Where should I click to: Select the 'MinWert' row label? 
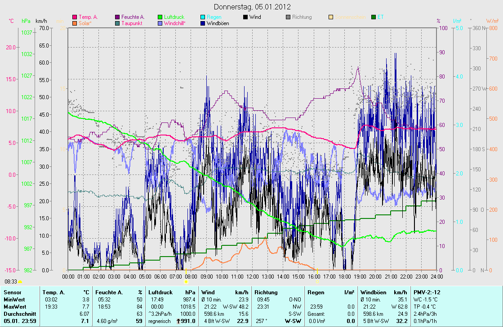click(x=14, y=300)
